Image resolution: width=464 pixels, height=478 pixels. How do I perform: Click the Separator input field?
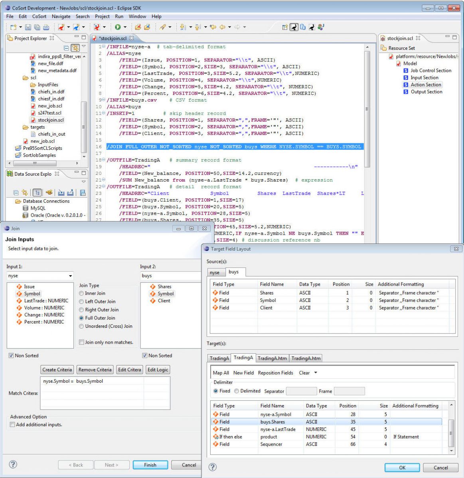(302, 391)
